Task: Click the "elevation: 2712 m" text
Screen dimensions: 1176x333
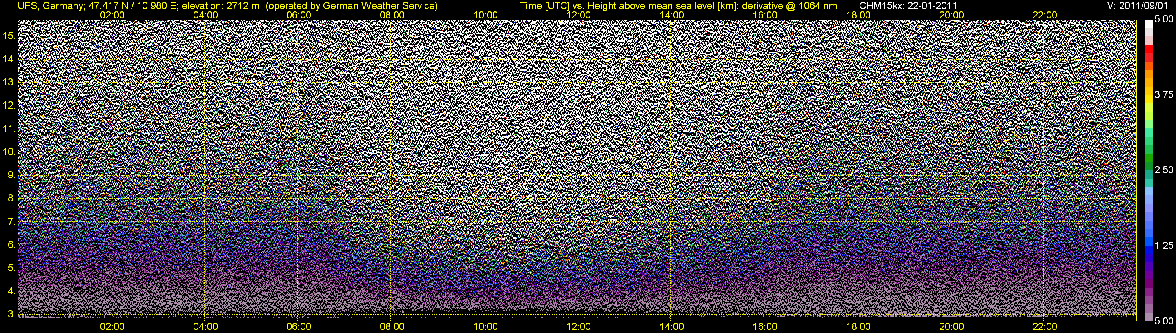Action: [221, 6]
